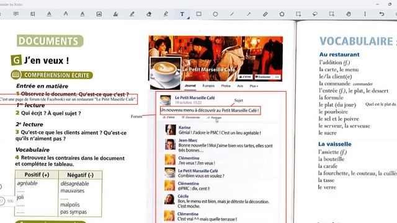
Task: Select the polygon shape tool
Action: tap(282, 14)
